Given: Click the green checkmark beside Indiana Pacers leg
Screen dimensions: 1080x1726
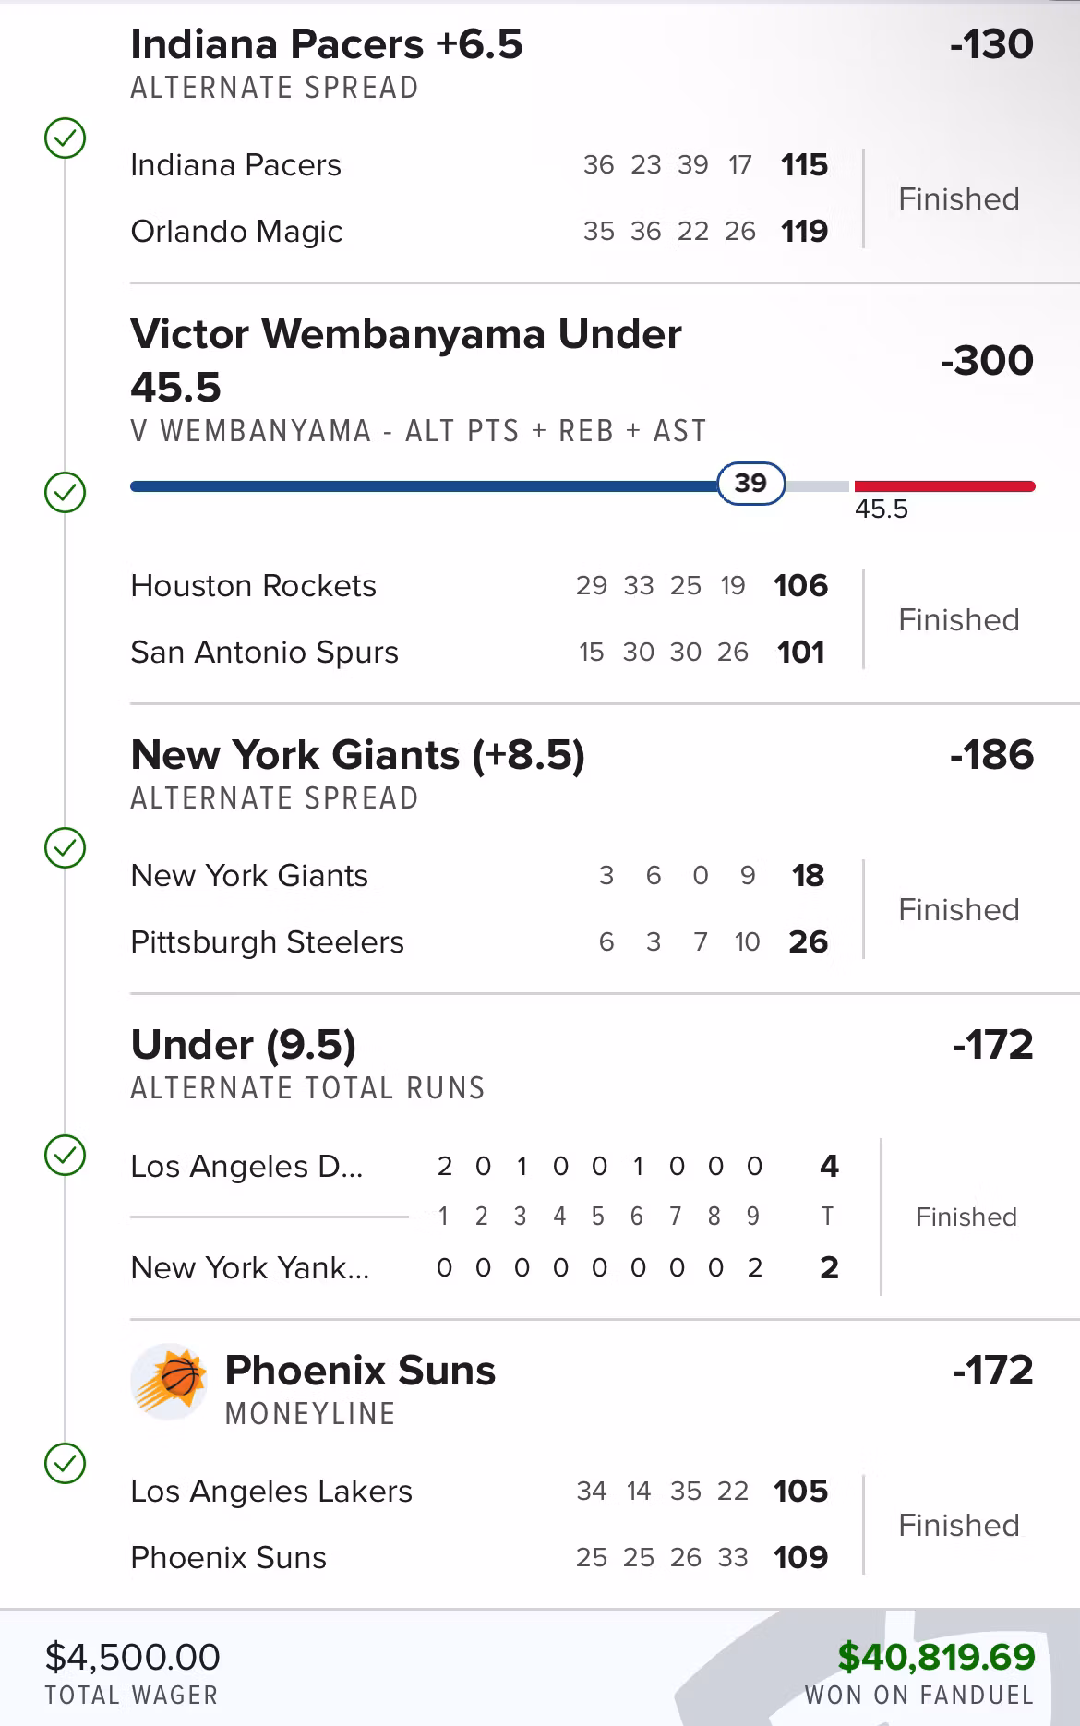Looking at the screenshot, I should click(x=66, y=138).
